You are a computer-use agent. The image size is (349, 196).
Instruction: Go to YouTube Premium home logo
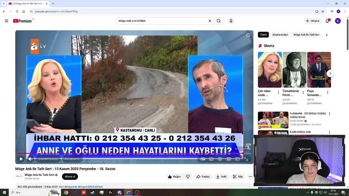(22, 21)
